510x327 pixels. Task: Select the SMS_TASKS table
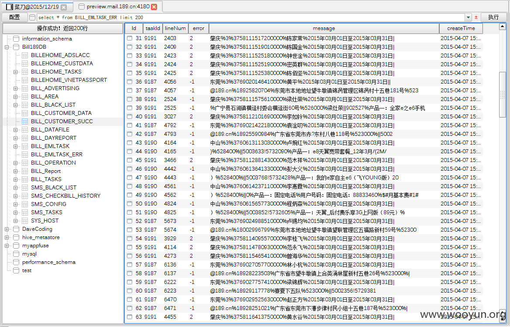click(x=47, y=212)
